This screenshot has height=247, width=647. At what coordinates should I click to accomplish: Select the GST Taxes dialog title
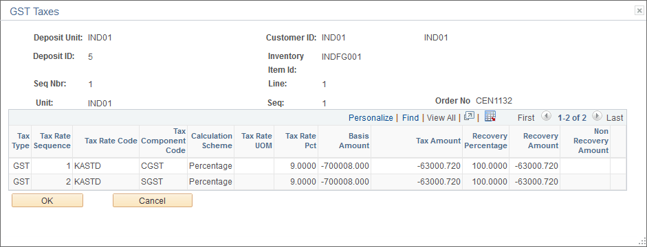click(34, 12)
